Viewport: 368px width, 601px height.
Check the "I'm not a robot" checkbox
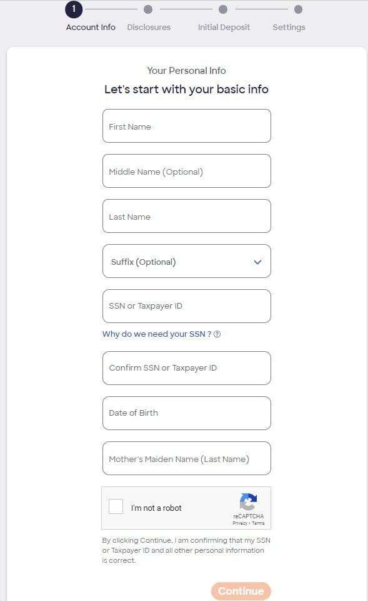pos(116,506)
